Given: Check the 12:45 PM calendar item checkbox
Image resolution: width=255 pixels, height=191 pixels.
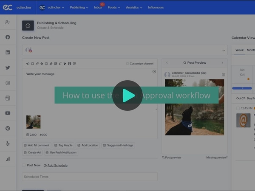Looking at the screenshot, I should [238, 108].
